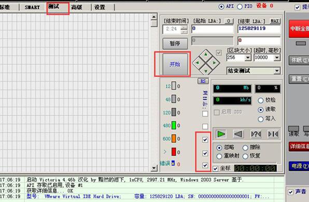Toggle the checkbox beside the 120 ms row
The width and height of the screenshot is (309, 202).
point(205,113)
